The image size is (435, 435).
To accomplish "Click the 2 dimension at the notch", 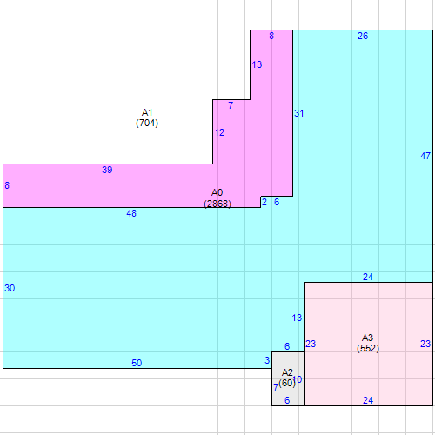I will (264, 202).
